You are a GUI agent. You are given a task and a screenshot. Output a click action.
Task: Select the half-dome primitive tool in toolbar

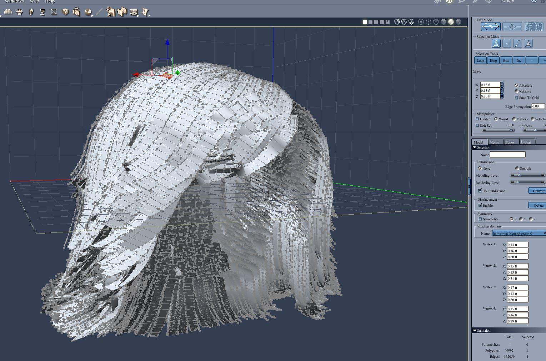pos(8,12)
